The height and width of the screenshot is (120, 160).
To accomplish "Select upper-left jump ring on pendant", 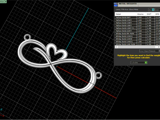I will (x=27, y=37).
